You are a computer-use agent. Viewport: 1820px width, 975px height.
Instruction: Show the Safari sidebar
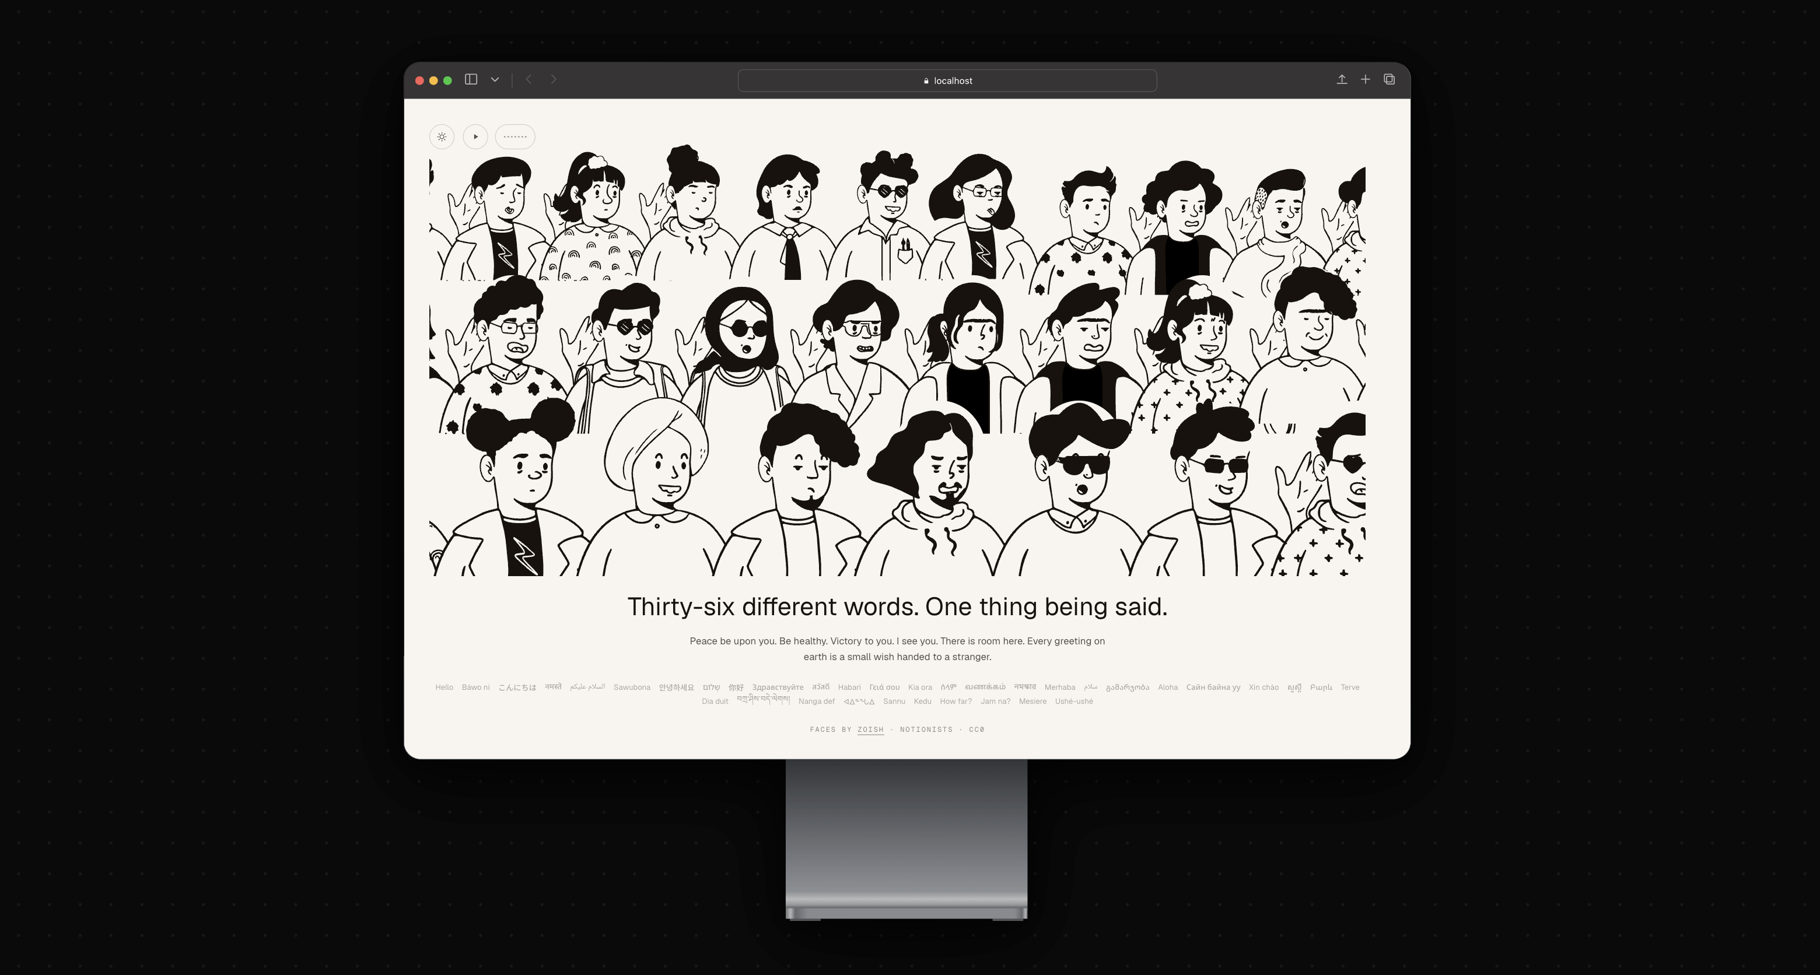pyautogui.click(x=471, y=80)
